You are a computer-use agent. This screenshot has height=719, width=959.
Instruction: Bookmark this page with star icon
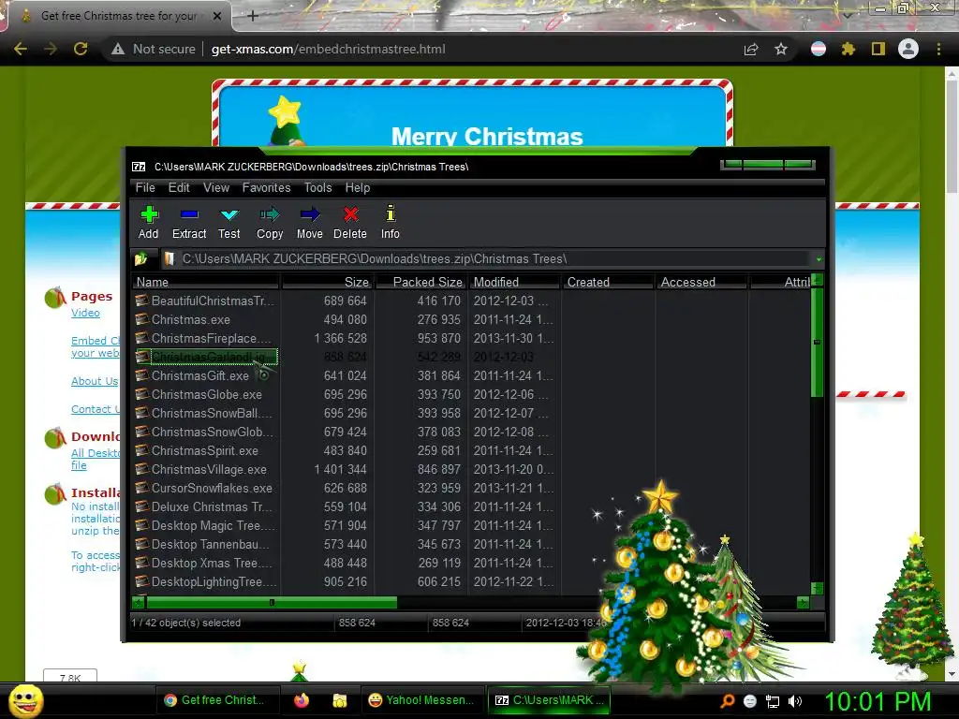(781, 49)
